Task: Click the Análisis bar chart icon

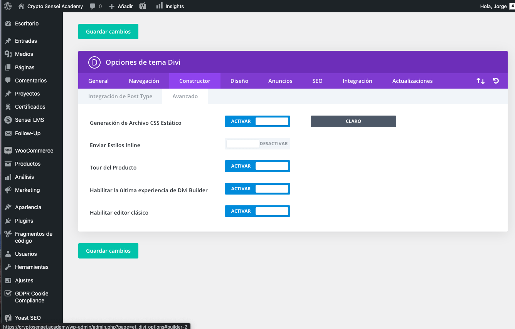Action: pyautogui.click(x=8, y=177)
